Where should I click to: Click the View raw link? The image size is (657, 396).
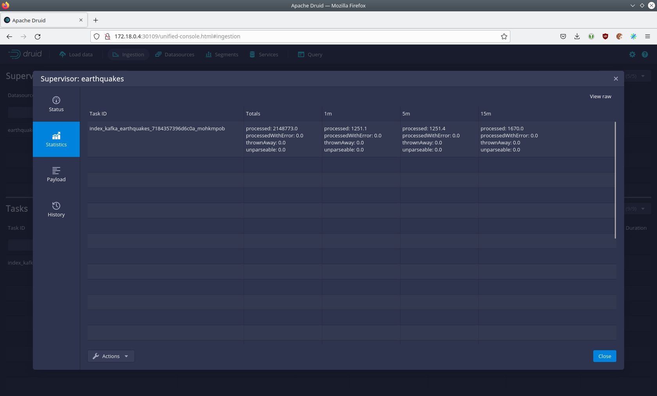pyautogui.click(x=600, y=97)
